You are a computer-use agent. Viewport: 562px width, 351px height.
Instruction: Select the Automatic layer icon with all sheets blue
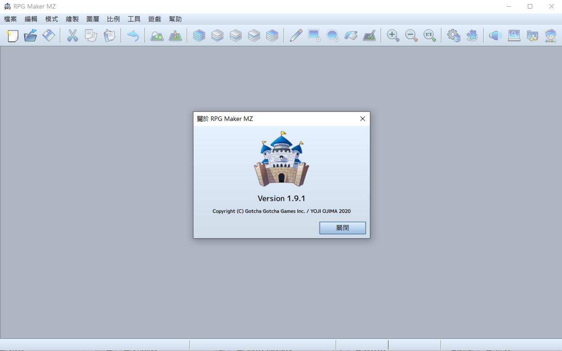pos(199,36)
